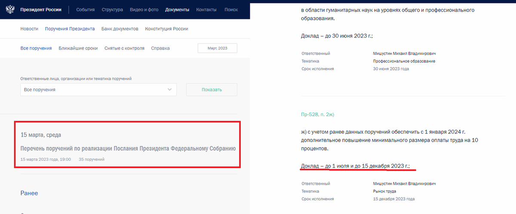This screenshot has height=214, width=516.
Task: Select the Поручения Президента subsection
Action: point(70,29)
